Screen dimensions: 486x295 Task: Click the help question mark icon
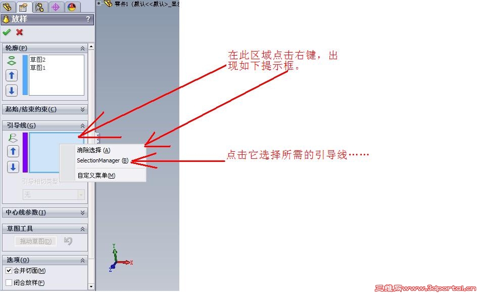click(x=88, y=19)
